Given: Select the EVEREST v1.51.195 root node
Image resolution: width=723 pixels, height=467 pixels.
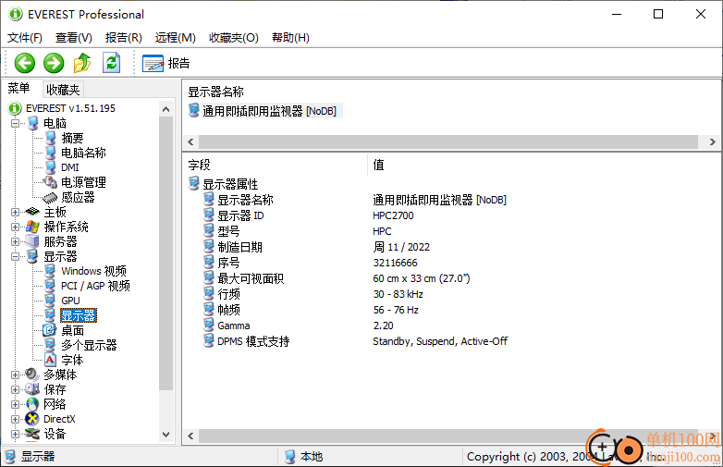Looking at the screenshot, I should point(70,108).
